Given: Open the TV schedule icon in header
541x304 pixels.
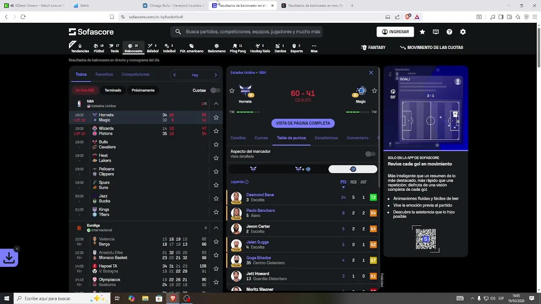Looking at the screenshot, I should pyautogui.click(x=436, y=32).
